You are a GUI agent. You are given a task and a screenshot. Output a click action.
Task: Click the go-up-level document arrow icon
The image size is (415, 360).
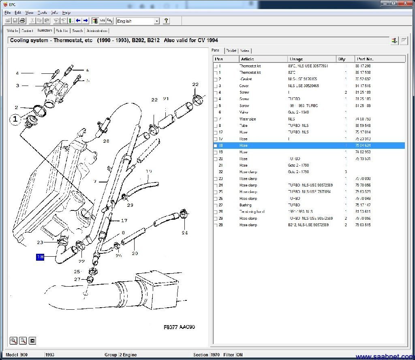pos(64,21)
